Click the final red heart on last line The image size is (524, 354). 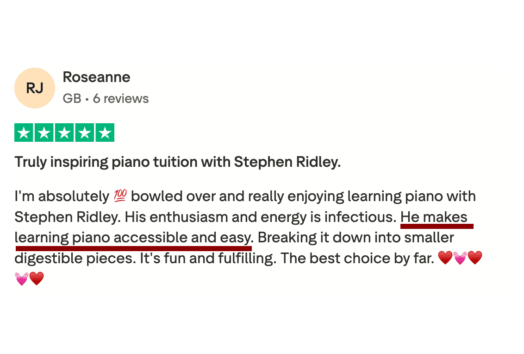click(37, 279)
